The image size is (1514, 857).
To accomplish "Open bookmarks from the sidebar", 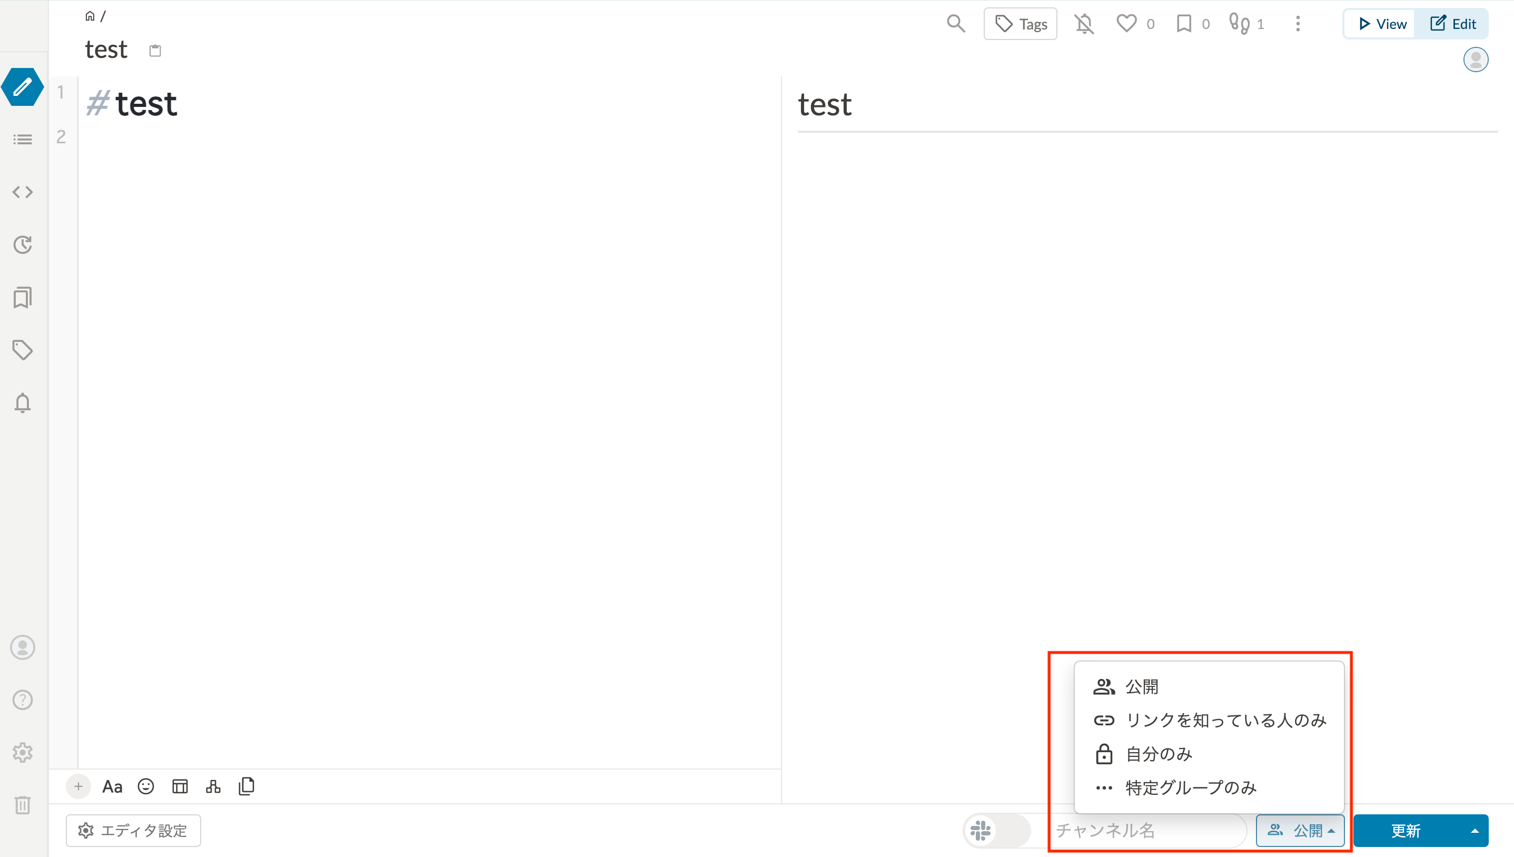I will point(22,297).
